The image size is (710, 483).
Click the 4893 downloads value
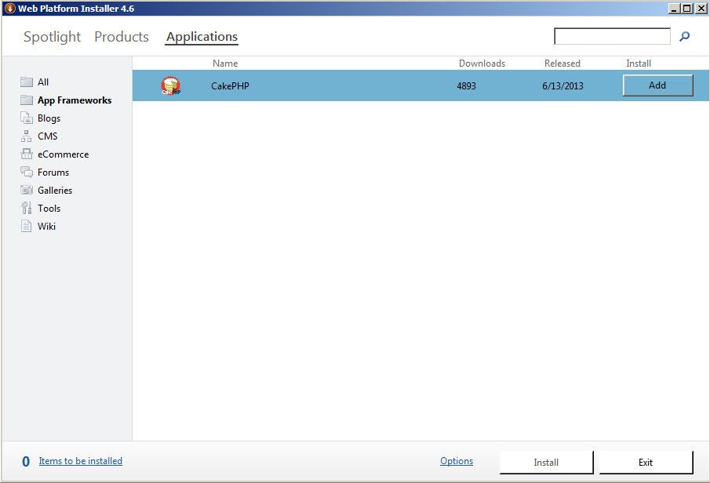pyautogui.click(x=466, y=86)
